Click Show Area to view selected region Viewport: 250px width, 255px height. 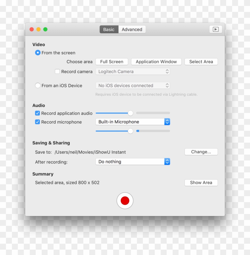click(x=201, y=182)
